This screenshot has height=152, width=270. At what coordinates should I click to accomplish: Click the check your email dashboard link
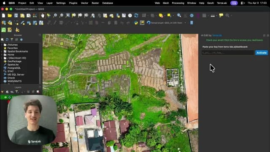[235, 40]
